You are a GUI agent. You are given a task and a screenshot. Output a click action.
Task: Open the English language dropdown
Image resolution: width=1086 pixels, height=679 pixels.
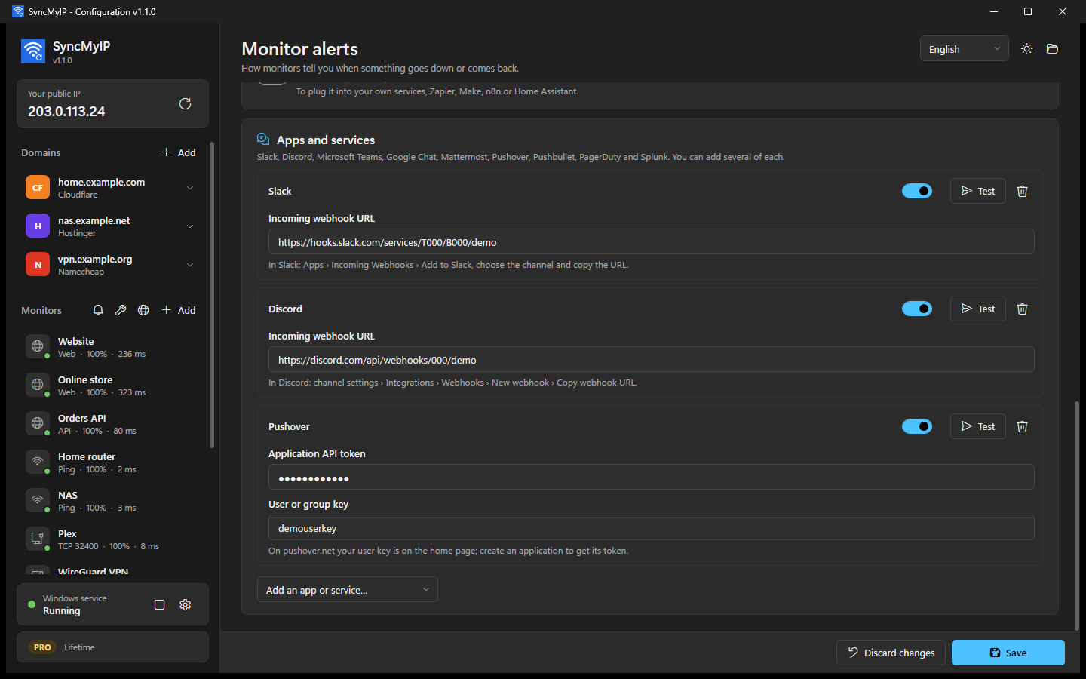964,49
